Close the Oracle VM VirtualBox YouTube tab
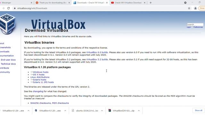Image resolution: width=205 pixels, height=115 pixels. click(x=144, y=3)
